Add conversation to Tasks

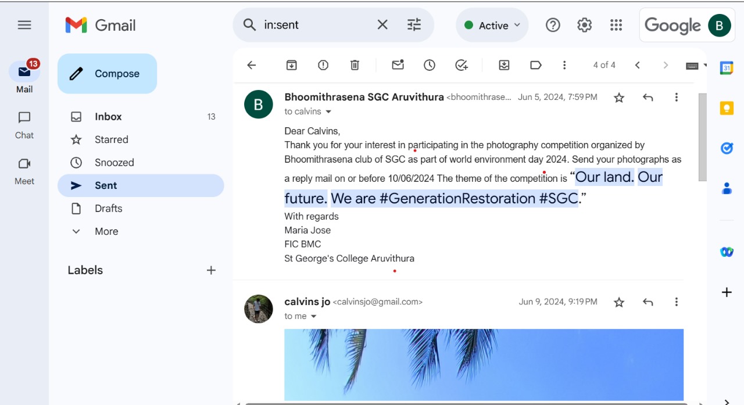click(x=462, y=65)
